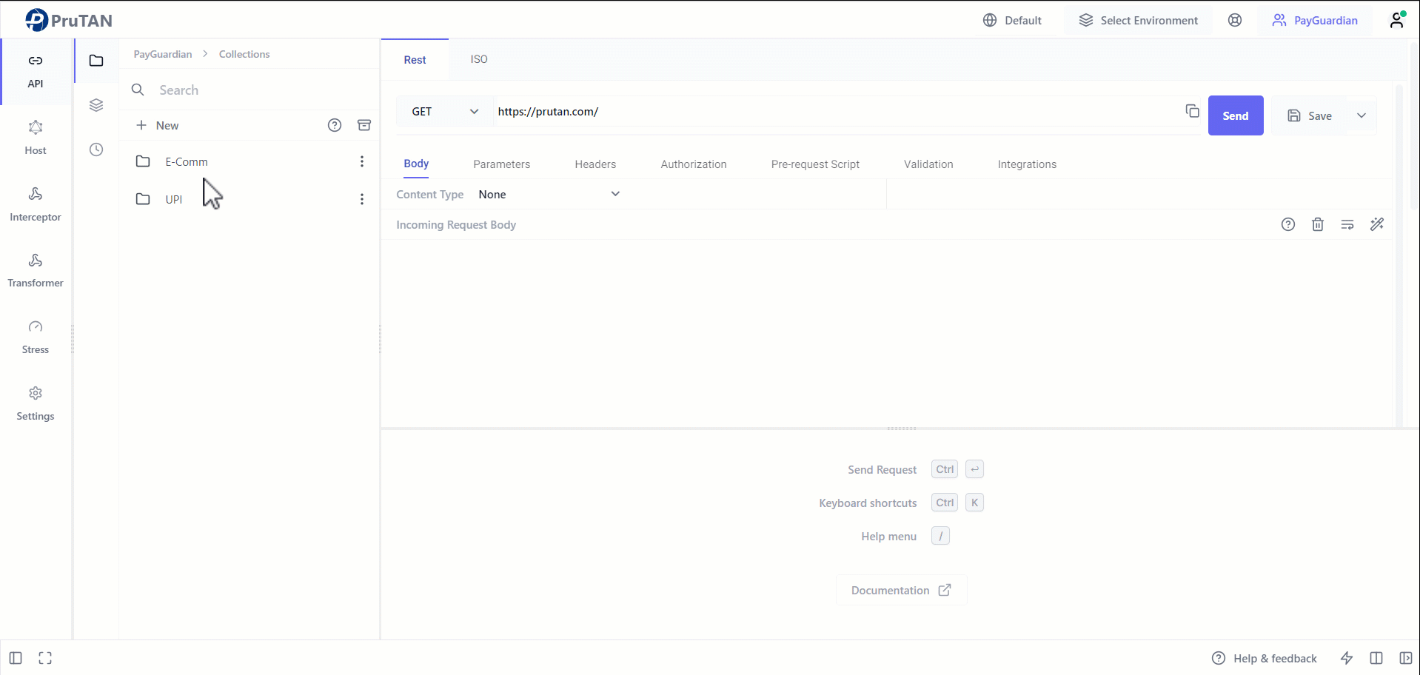Open the support lifebuoy icon in header
This screenshot has height=675, width=1420.
(1235, 20)
